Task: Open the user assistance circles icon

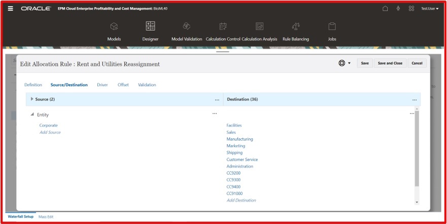Action: 411,9
